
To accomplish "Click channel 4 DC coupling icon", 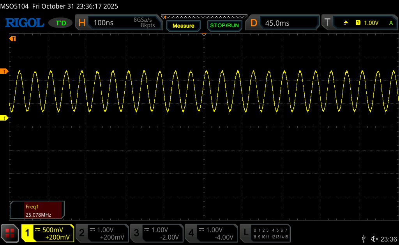I will pos(201,230).
